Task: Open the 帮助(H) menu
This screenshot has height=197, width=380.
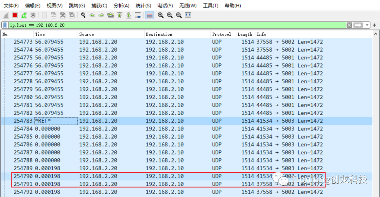Action: [x=233, y=6]
